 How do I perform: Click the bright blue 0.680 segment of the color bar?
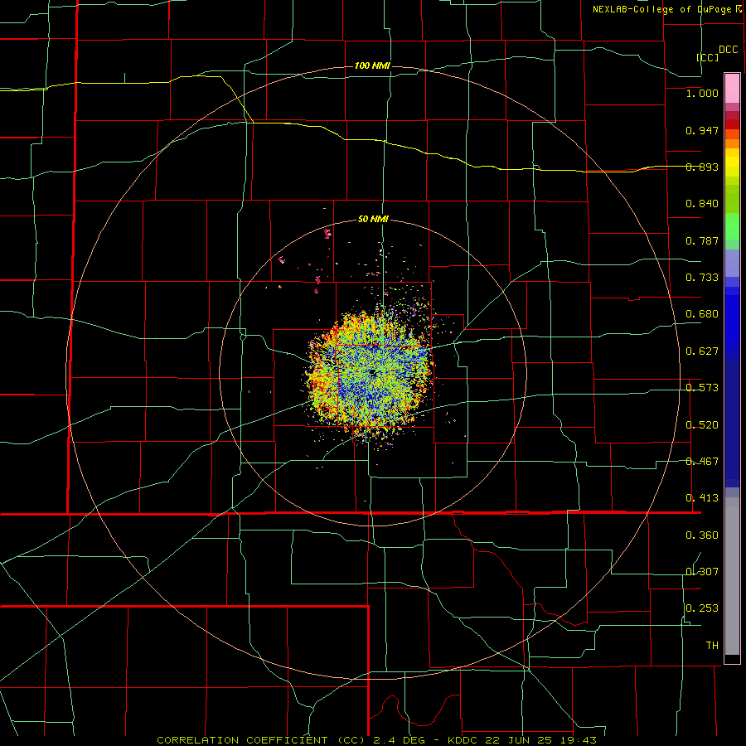pyautogui.click(x=732, y=319)
